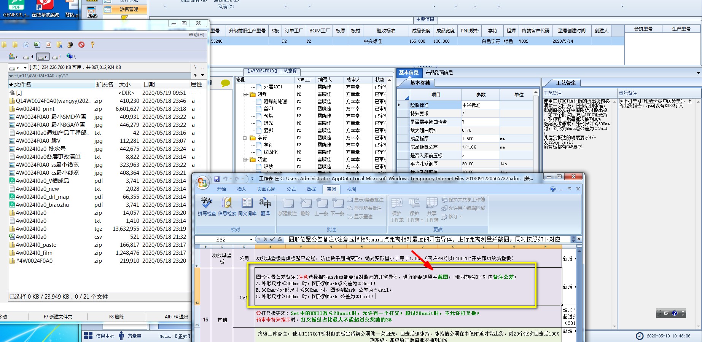This screenshot has height=342, width=702.
Task: Sort files by 文件名 column header
Action: pos(52,84)
